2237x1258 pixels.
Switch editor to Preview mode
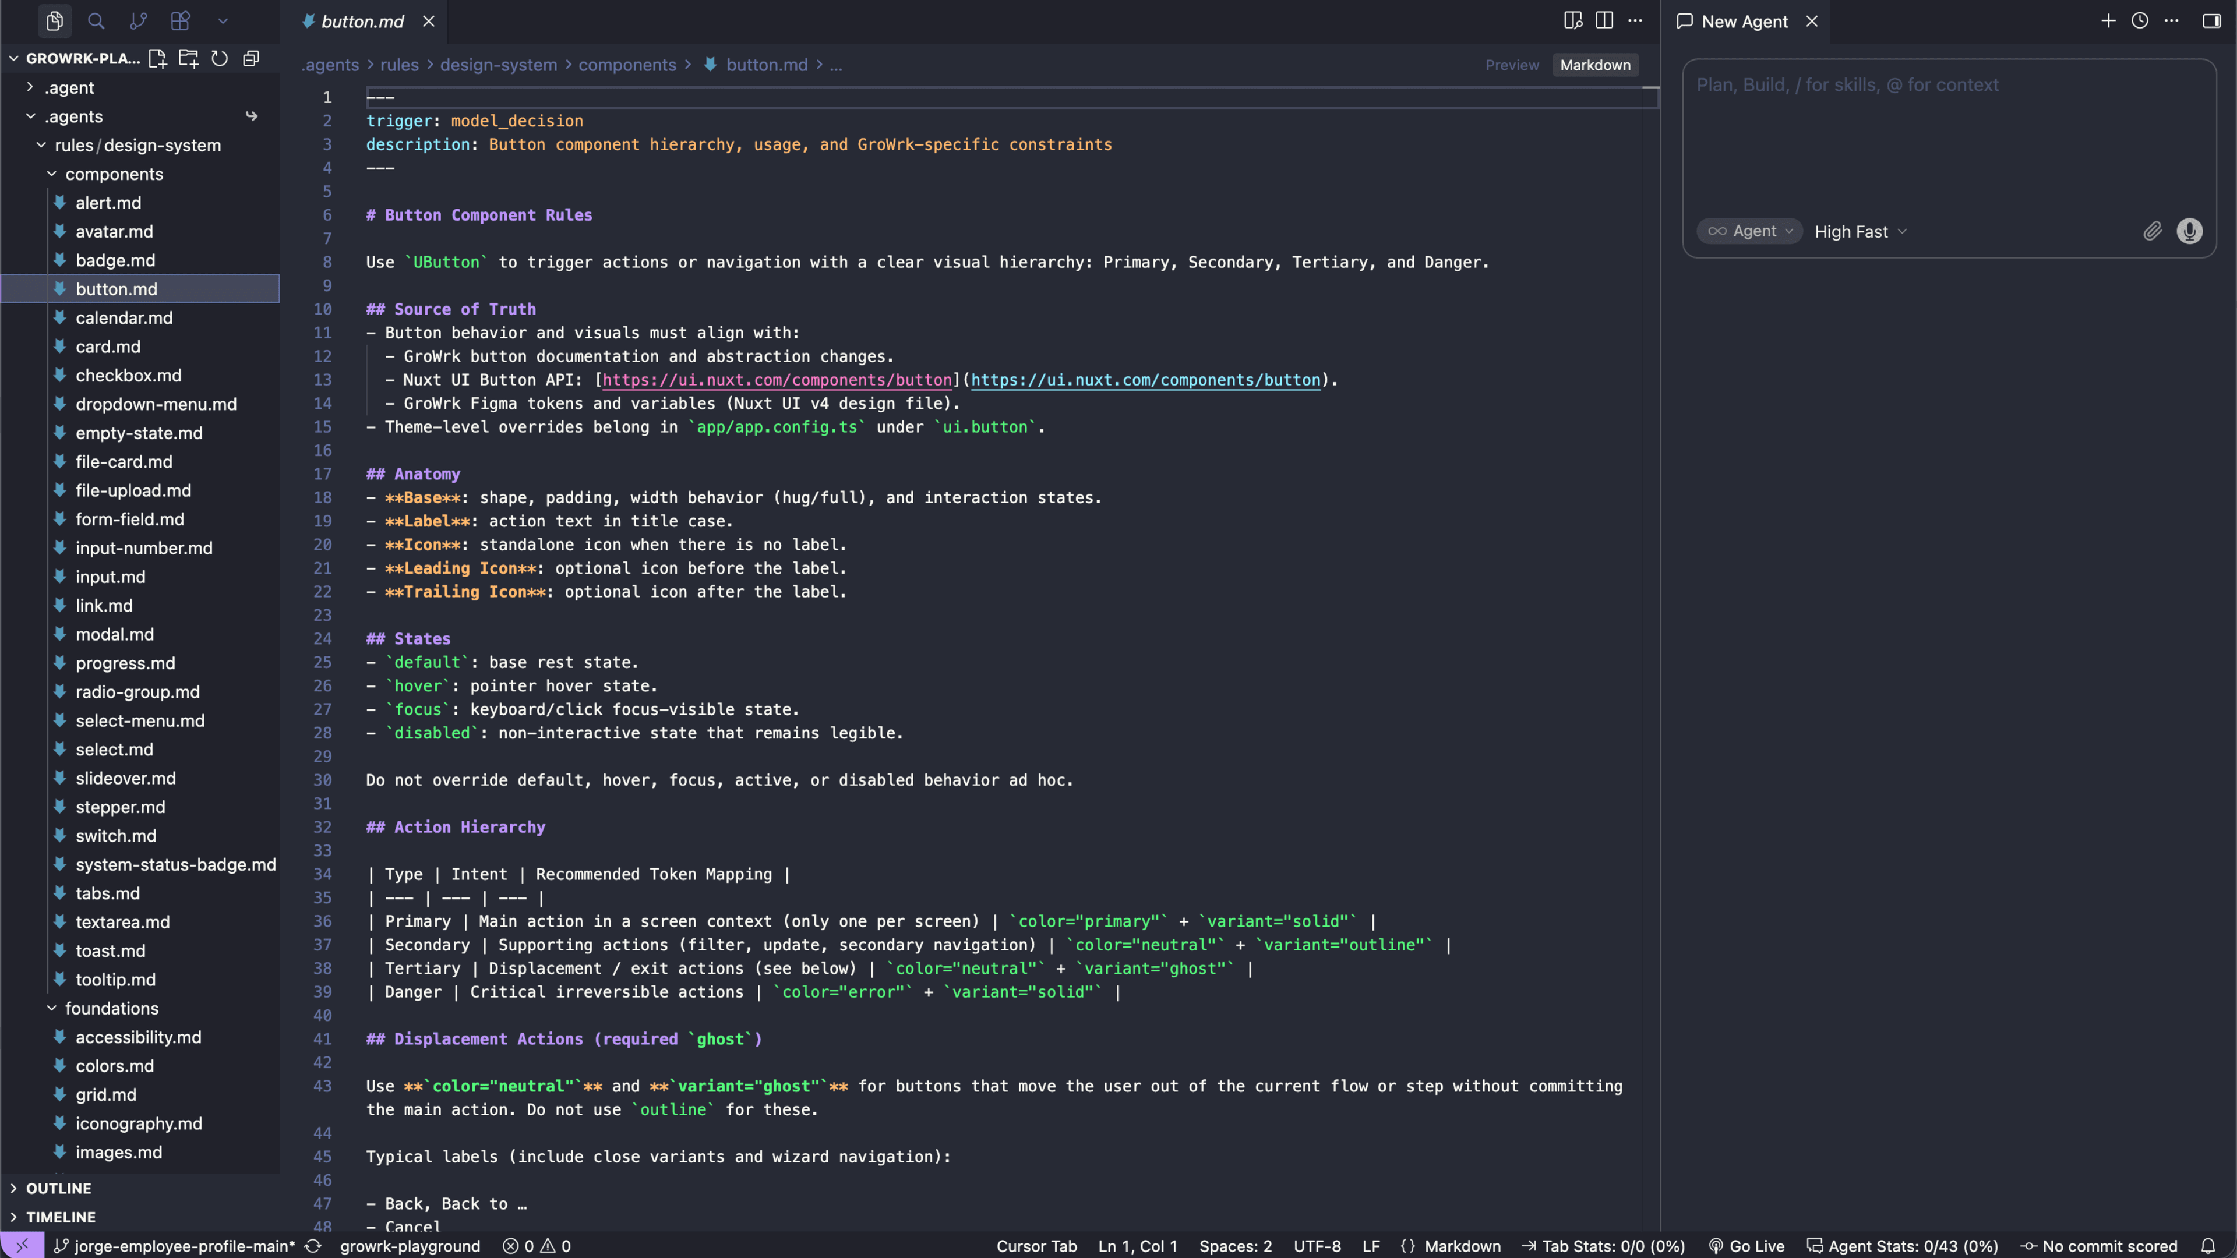(x=1512, y=65)
